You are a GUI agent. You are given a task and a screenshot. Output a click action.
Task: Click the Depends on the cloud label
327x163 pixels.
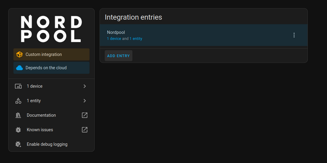point(46,68)
